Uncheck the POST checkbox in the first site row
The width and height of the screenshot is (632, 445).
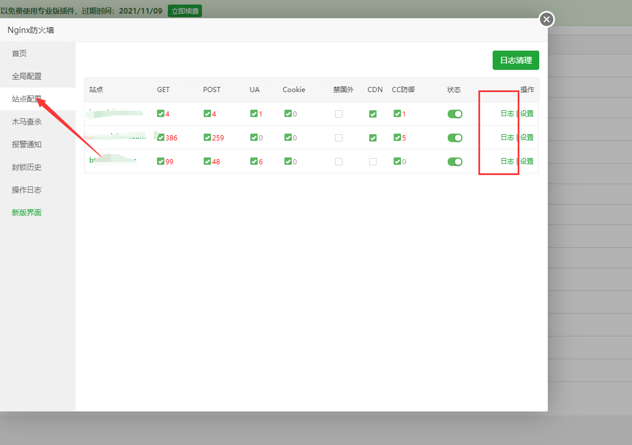click(x=207, y=114)
